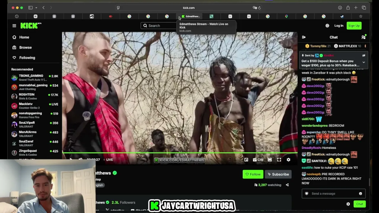Pause the live stream
Viewport: 379px width, 213px height.
70,160
